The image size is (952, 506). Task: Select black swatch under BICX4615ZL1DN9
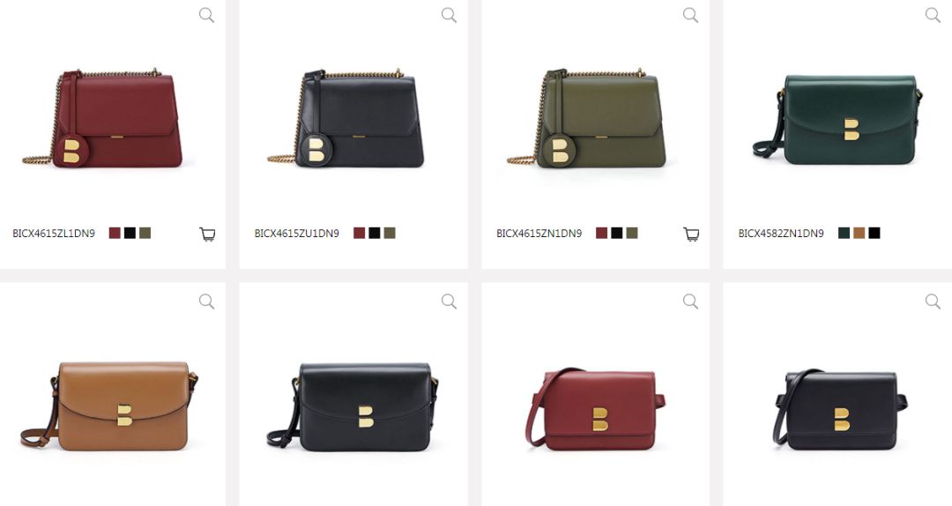pyautogui.click(x=130, y=234)
